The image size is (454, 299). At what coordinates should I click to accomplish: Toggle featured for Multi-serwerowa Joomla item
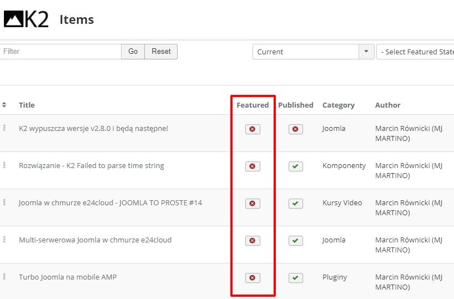(253, 241)
